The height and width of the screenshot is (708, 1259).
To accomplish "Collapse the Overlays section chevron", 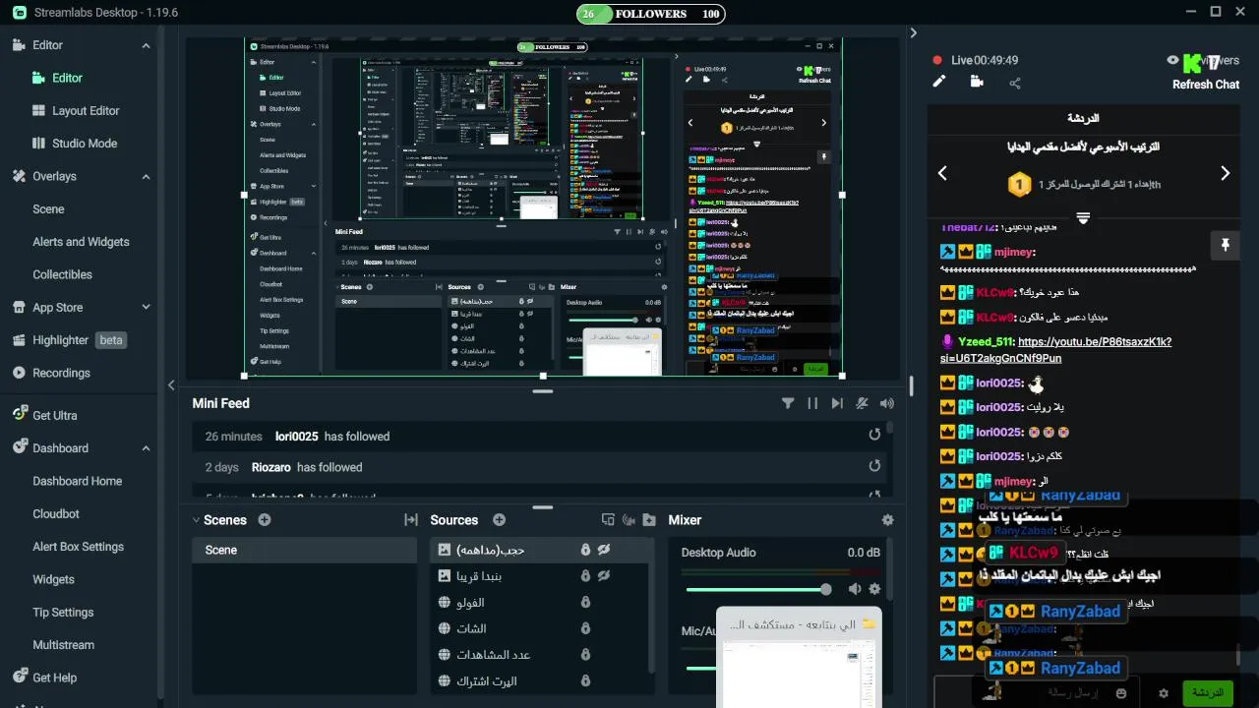I will tap(146, 177).
